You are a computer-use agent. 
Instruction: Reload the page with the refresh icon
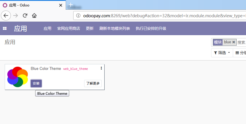pos(25,15)
